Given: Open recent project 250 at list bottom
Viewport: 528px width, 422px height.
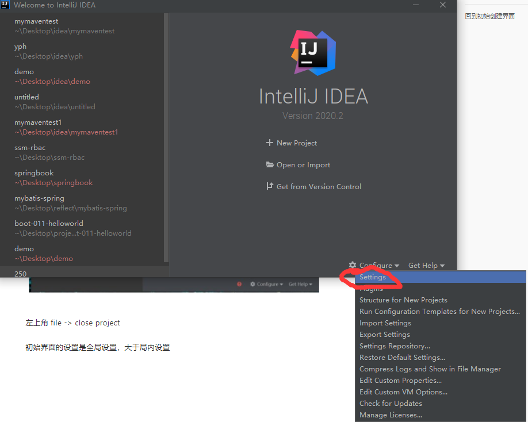Looking at the screenshot, I should (82, 273).
